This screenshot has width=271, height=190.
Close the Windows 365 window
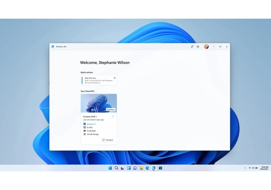click(227, 46)
